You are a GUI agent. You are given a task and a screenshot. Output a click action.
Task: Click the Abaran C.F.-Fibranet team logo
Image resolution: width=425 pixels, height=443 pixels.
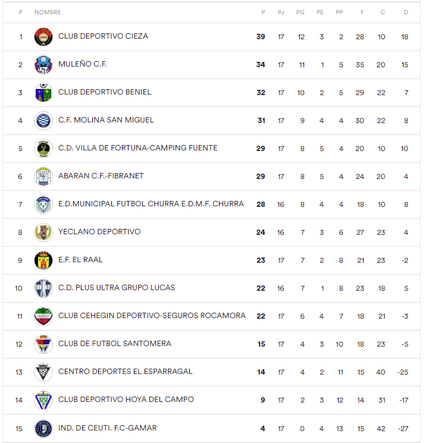[43, 177]
